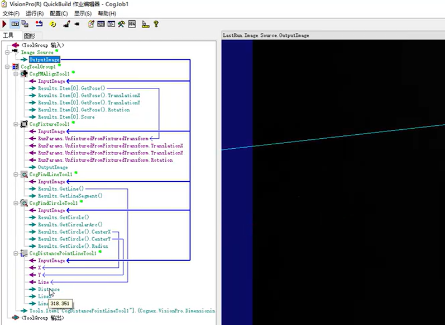Select the highlighted OutputImage under Image Source
Image resolution: width=445 pixels, height=325 pixels.
(45, 60)
